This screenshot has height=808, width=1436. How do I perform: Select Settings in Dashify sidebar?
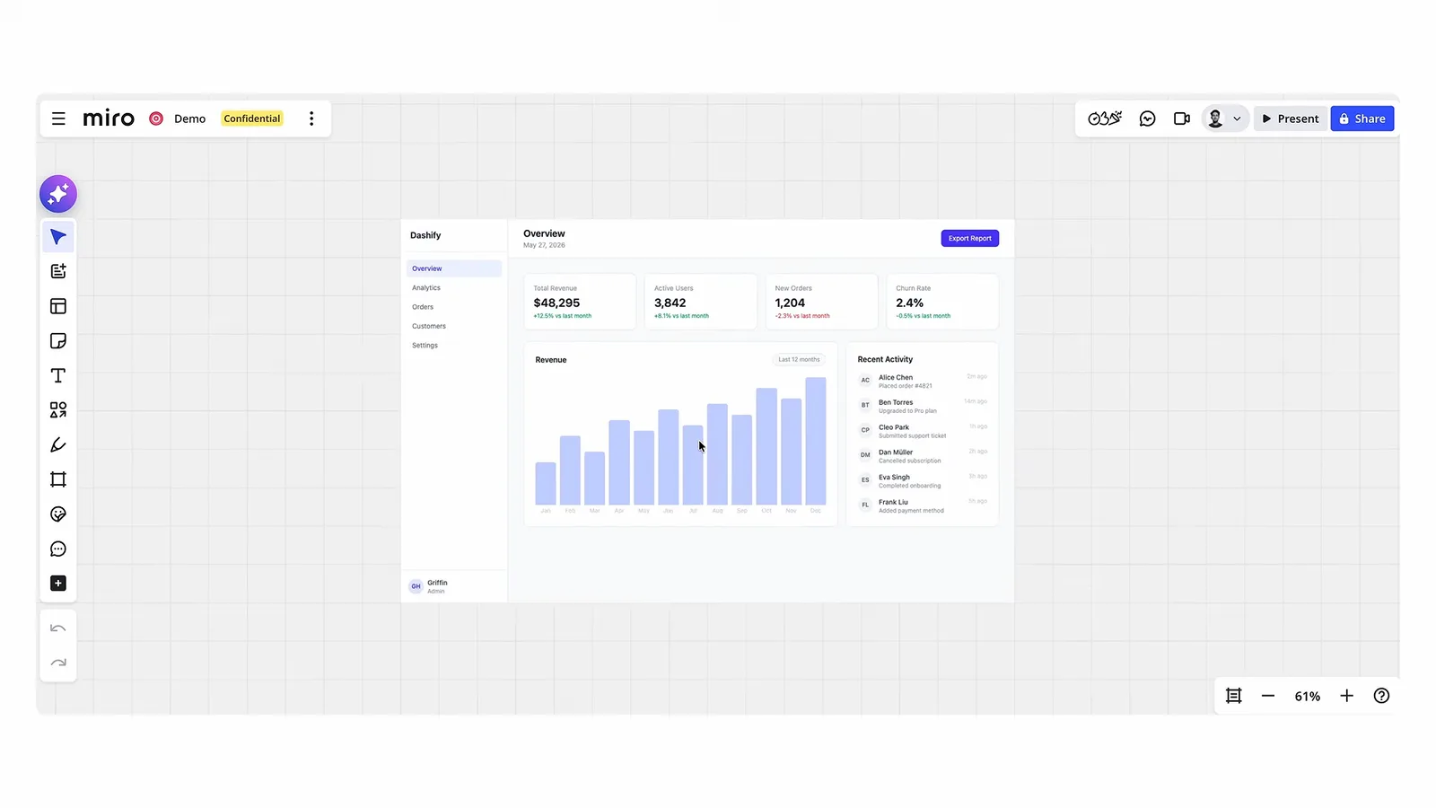point(425,346)
